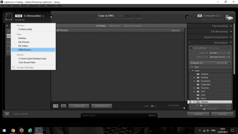Click the destination-side arrow next to TO
This screenshot has width=238, height=134.
click(187, 17)
